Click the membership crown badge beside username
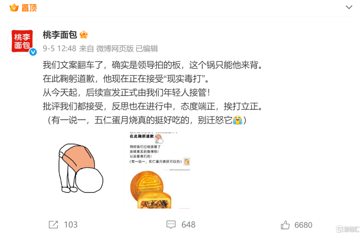Screen dimensions: 362x235 click(83, 35)
